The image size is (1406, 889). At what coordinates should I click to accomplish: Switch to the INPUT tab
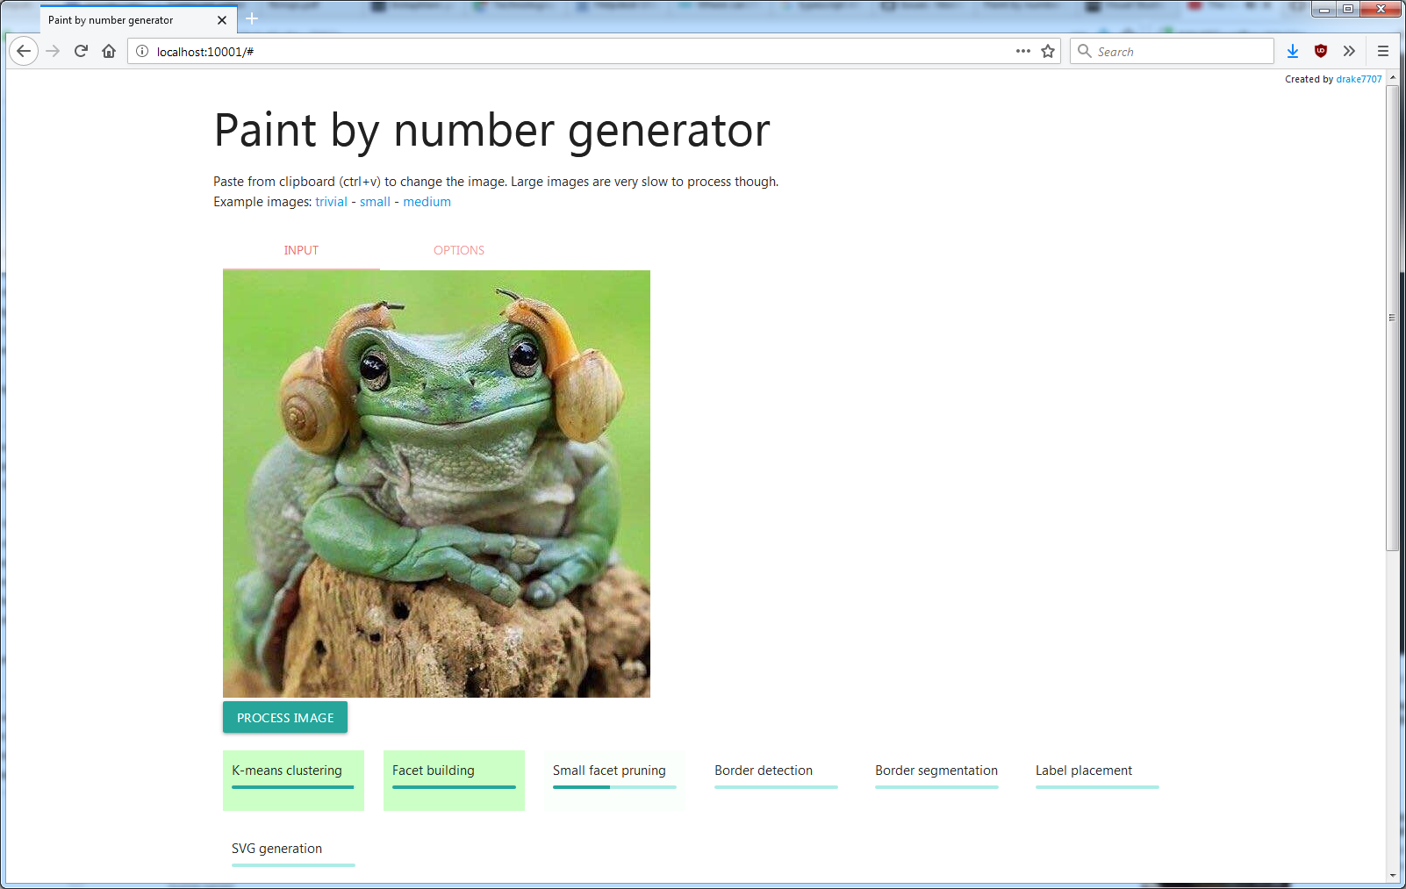pos(301,250)
